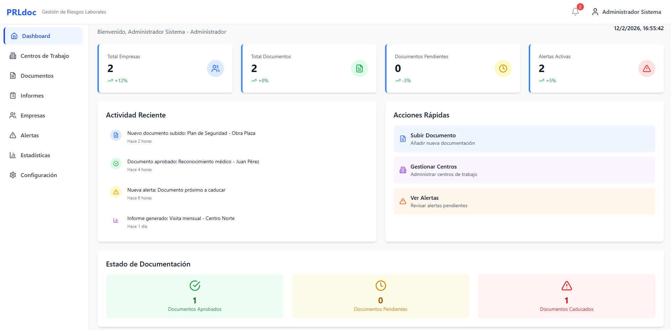Click the PRLdoc logo
This screenshot has height=330, width=671.
21,12
